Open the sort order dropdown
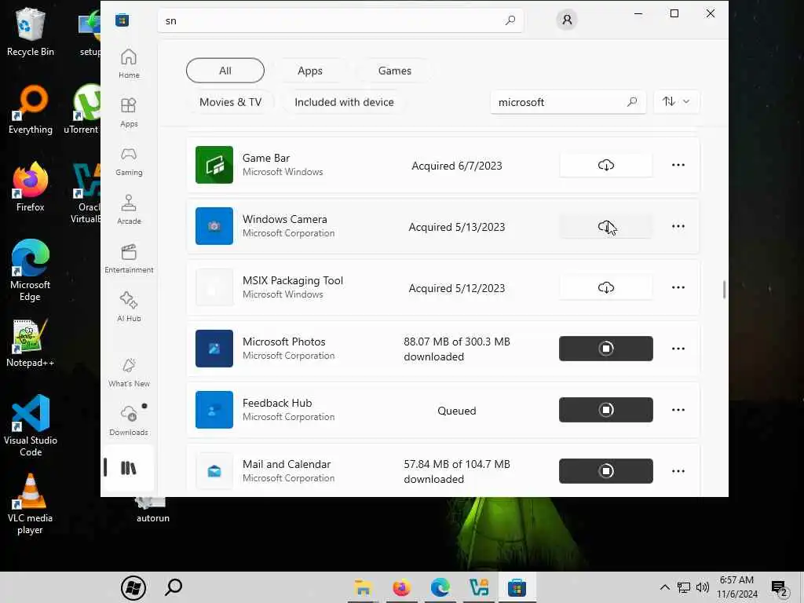Image resolution: width=804 pixels, height=603 pixels. point(676,101)
